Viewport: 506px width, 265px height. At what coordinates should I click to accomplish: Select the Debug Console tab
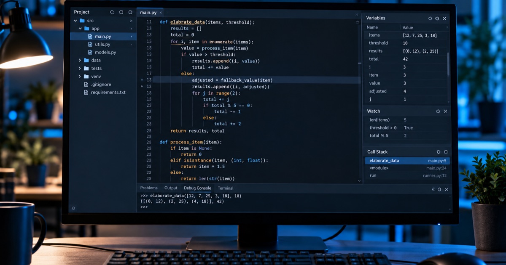[197, 188]
